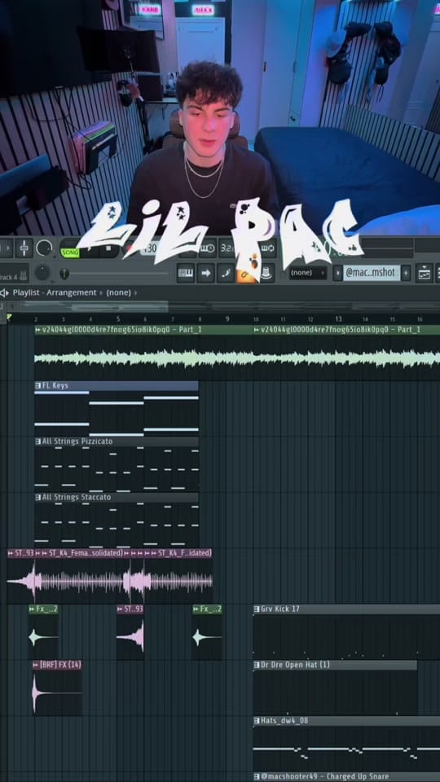Open (none) breadcrumb in playlist header
This screenshot has width=440, height=782.
tap(119, 292)
